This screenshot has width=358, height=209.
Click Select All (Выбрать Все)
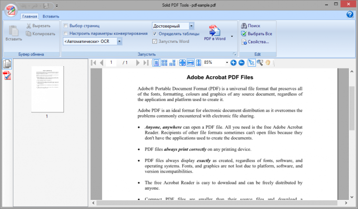coord(257,34)
